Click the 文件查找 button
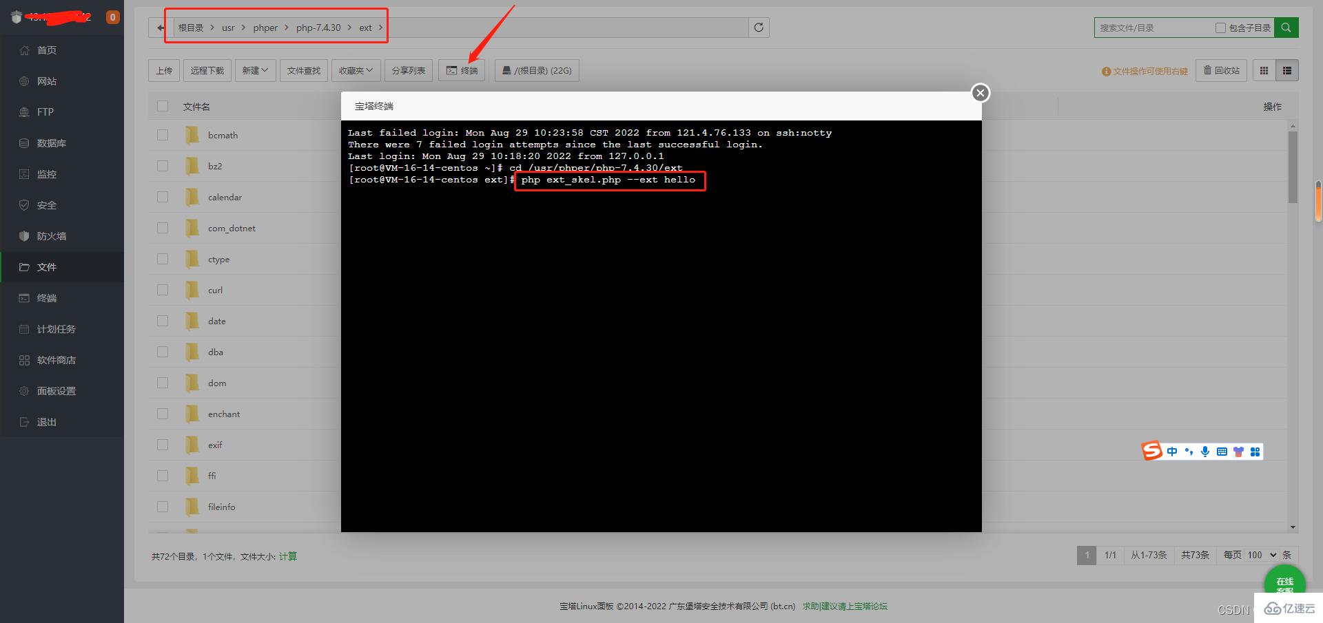Screen dimensions: 1323x623 pos(304,70)
